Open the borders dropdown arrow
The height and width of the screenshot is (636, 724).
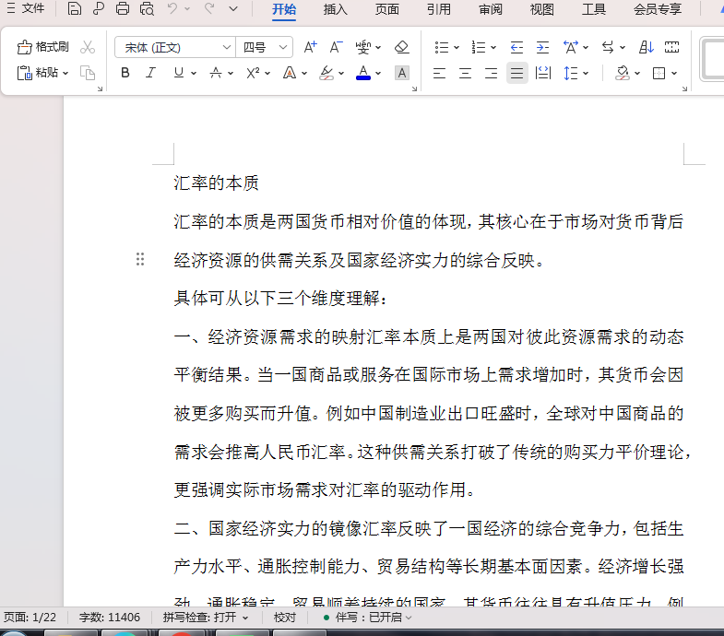coord(674,73)
